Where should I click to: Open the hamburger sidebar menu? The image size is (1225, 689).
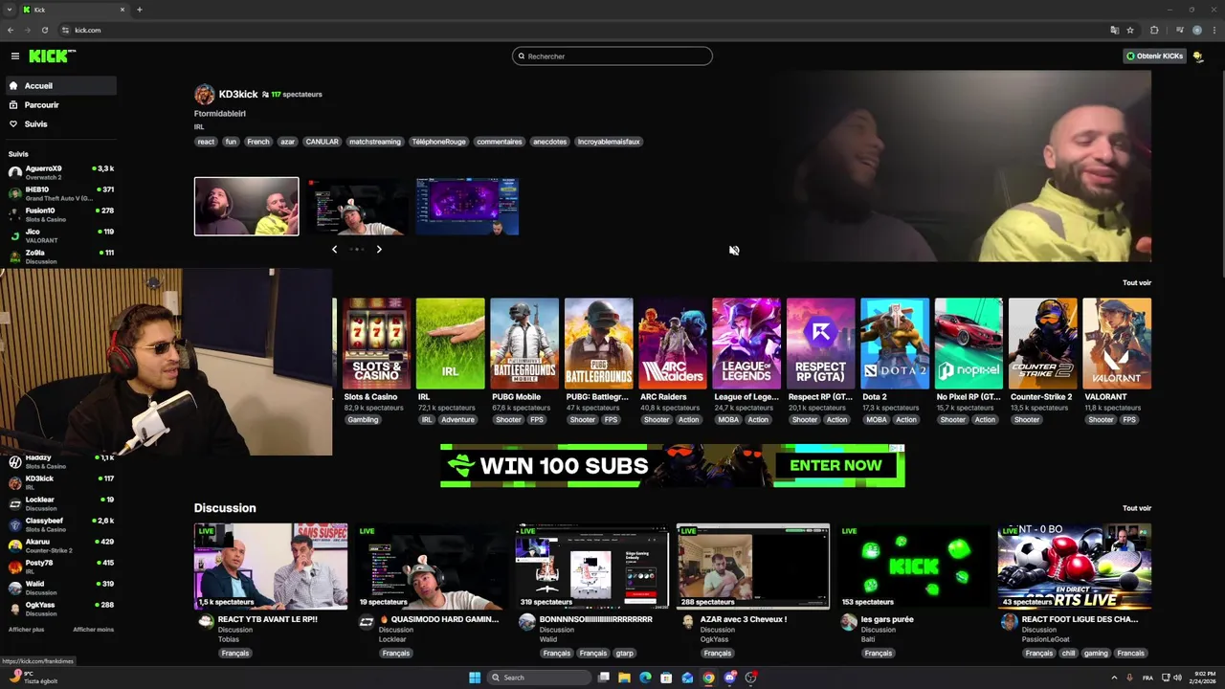click(x=14, y=56)
